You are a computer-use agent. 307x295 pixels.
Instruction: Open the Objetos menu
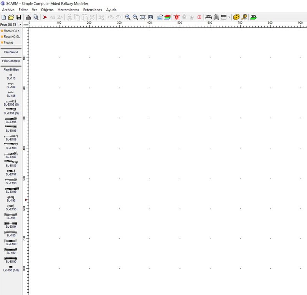tap(47, 10)
